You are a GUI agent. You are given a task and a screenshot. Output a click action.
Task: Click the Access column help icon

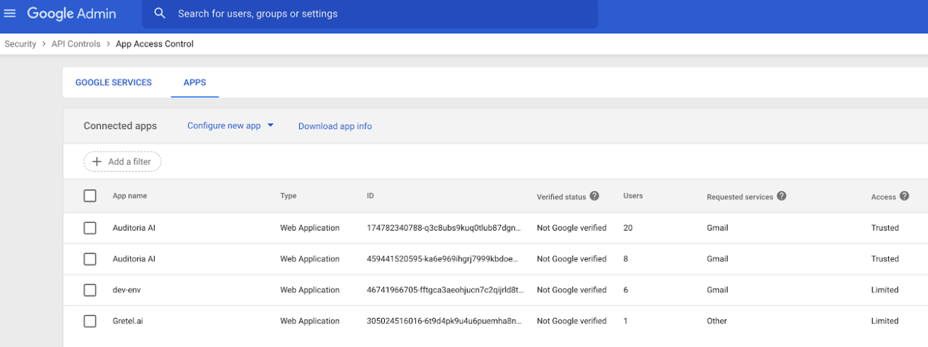(x=904, y=196)
